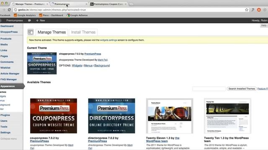Viewport: 268px width, 150px height.
Task: Click the search installed themes text field
Action: pos(209,89)
